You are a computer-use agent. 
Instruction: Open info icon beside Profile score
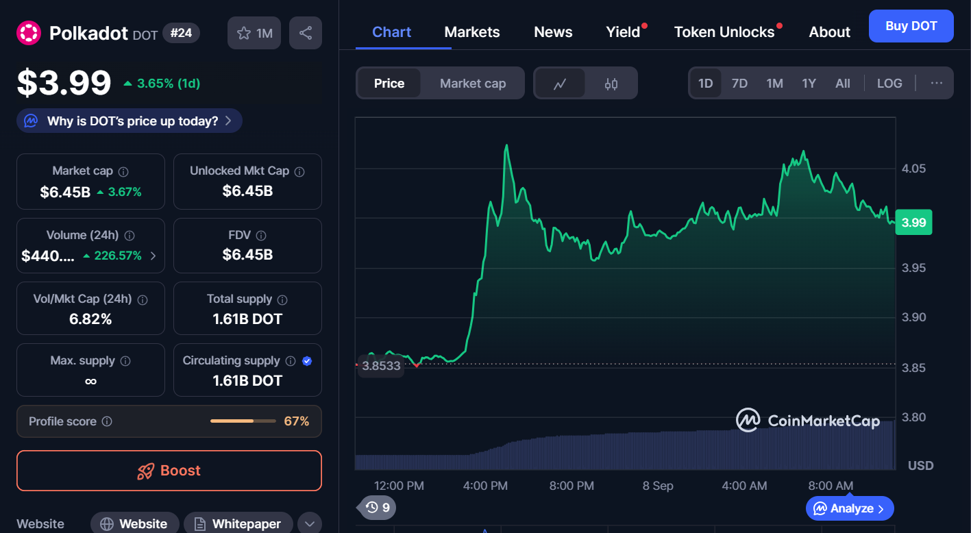107,422
